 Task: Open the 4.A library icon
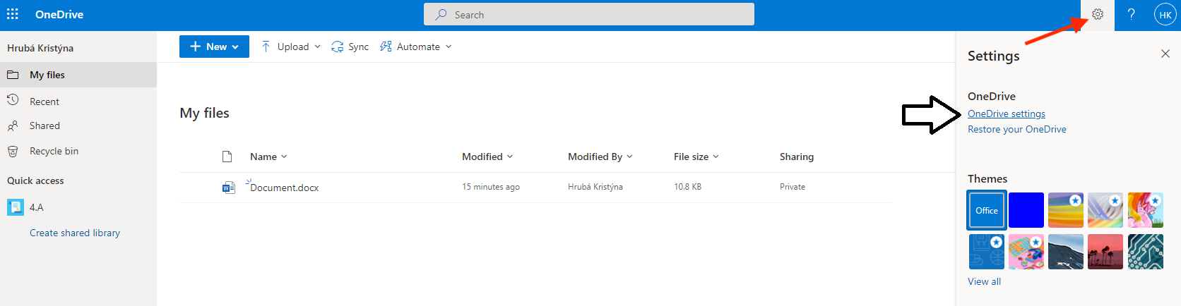(16, 207)
